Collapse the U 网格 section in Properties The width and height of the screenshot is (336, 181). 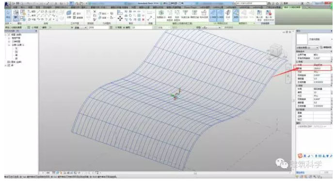[x=331, y=61]
